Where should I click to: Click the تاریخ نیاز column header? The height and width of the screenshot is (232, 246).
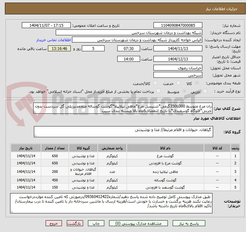point(26,148)
